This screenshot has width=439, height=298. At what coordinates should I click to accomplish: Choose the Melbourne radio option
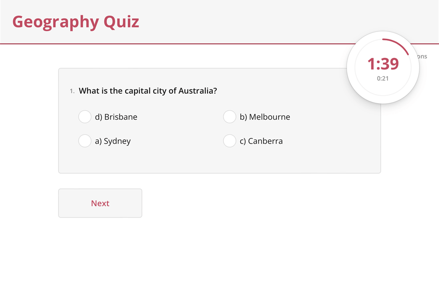click(230, 117)
